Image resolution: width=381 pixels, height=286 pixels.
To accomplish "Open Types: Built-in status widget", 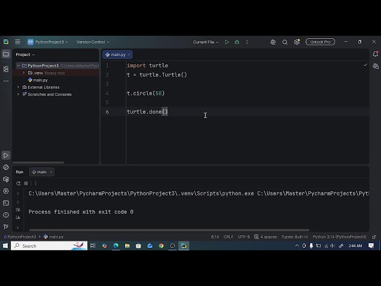I will click(295, 237).
